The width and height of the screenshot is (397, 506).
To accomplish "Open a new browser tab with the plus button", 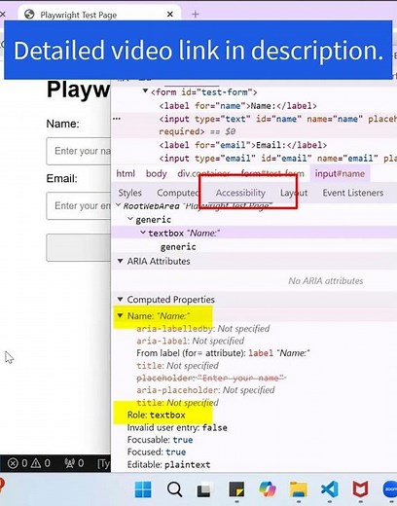I will coord(196,15).
